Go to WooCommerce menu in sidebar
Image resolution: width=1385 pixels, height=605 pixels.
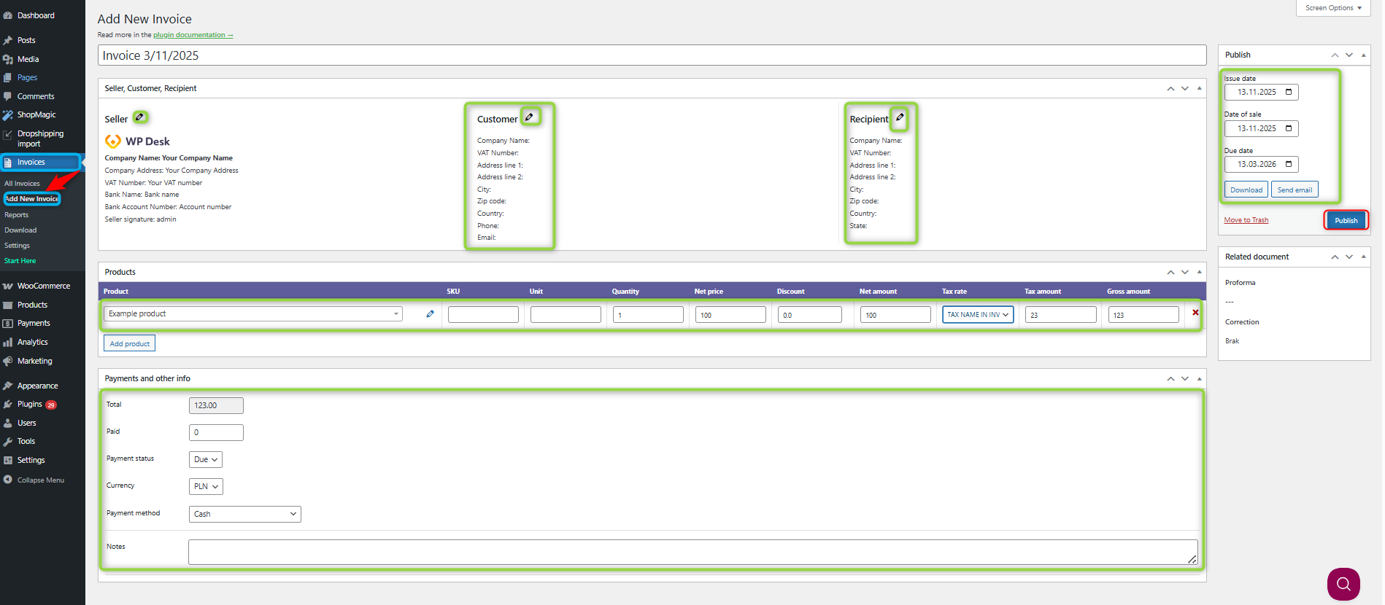[43, 286]
